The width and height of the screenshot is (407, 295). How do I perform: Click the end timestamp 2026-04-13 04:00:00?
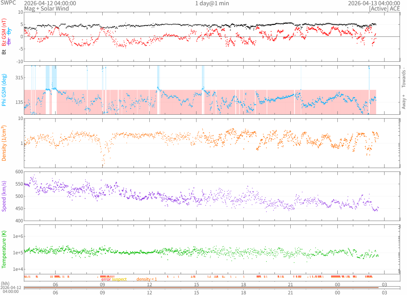point(374,3)
